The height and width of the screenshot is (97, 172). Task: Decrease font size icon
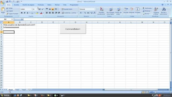[x=42, y=9]
